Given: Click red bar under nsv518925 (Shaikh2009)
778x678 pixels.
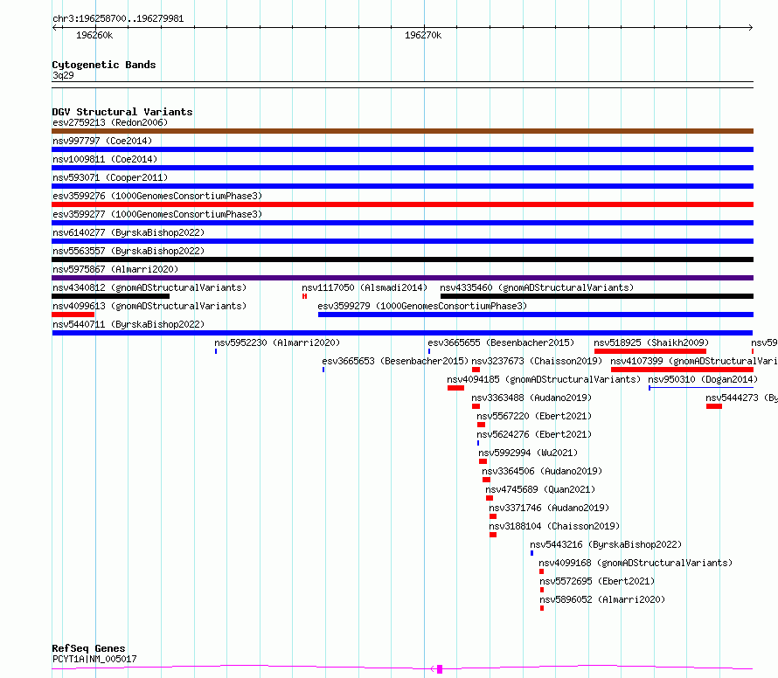Looking at the screenshot, I should point(650,351).
